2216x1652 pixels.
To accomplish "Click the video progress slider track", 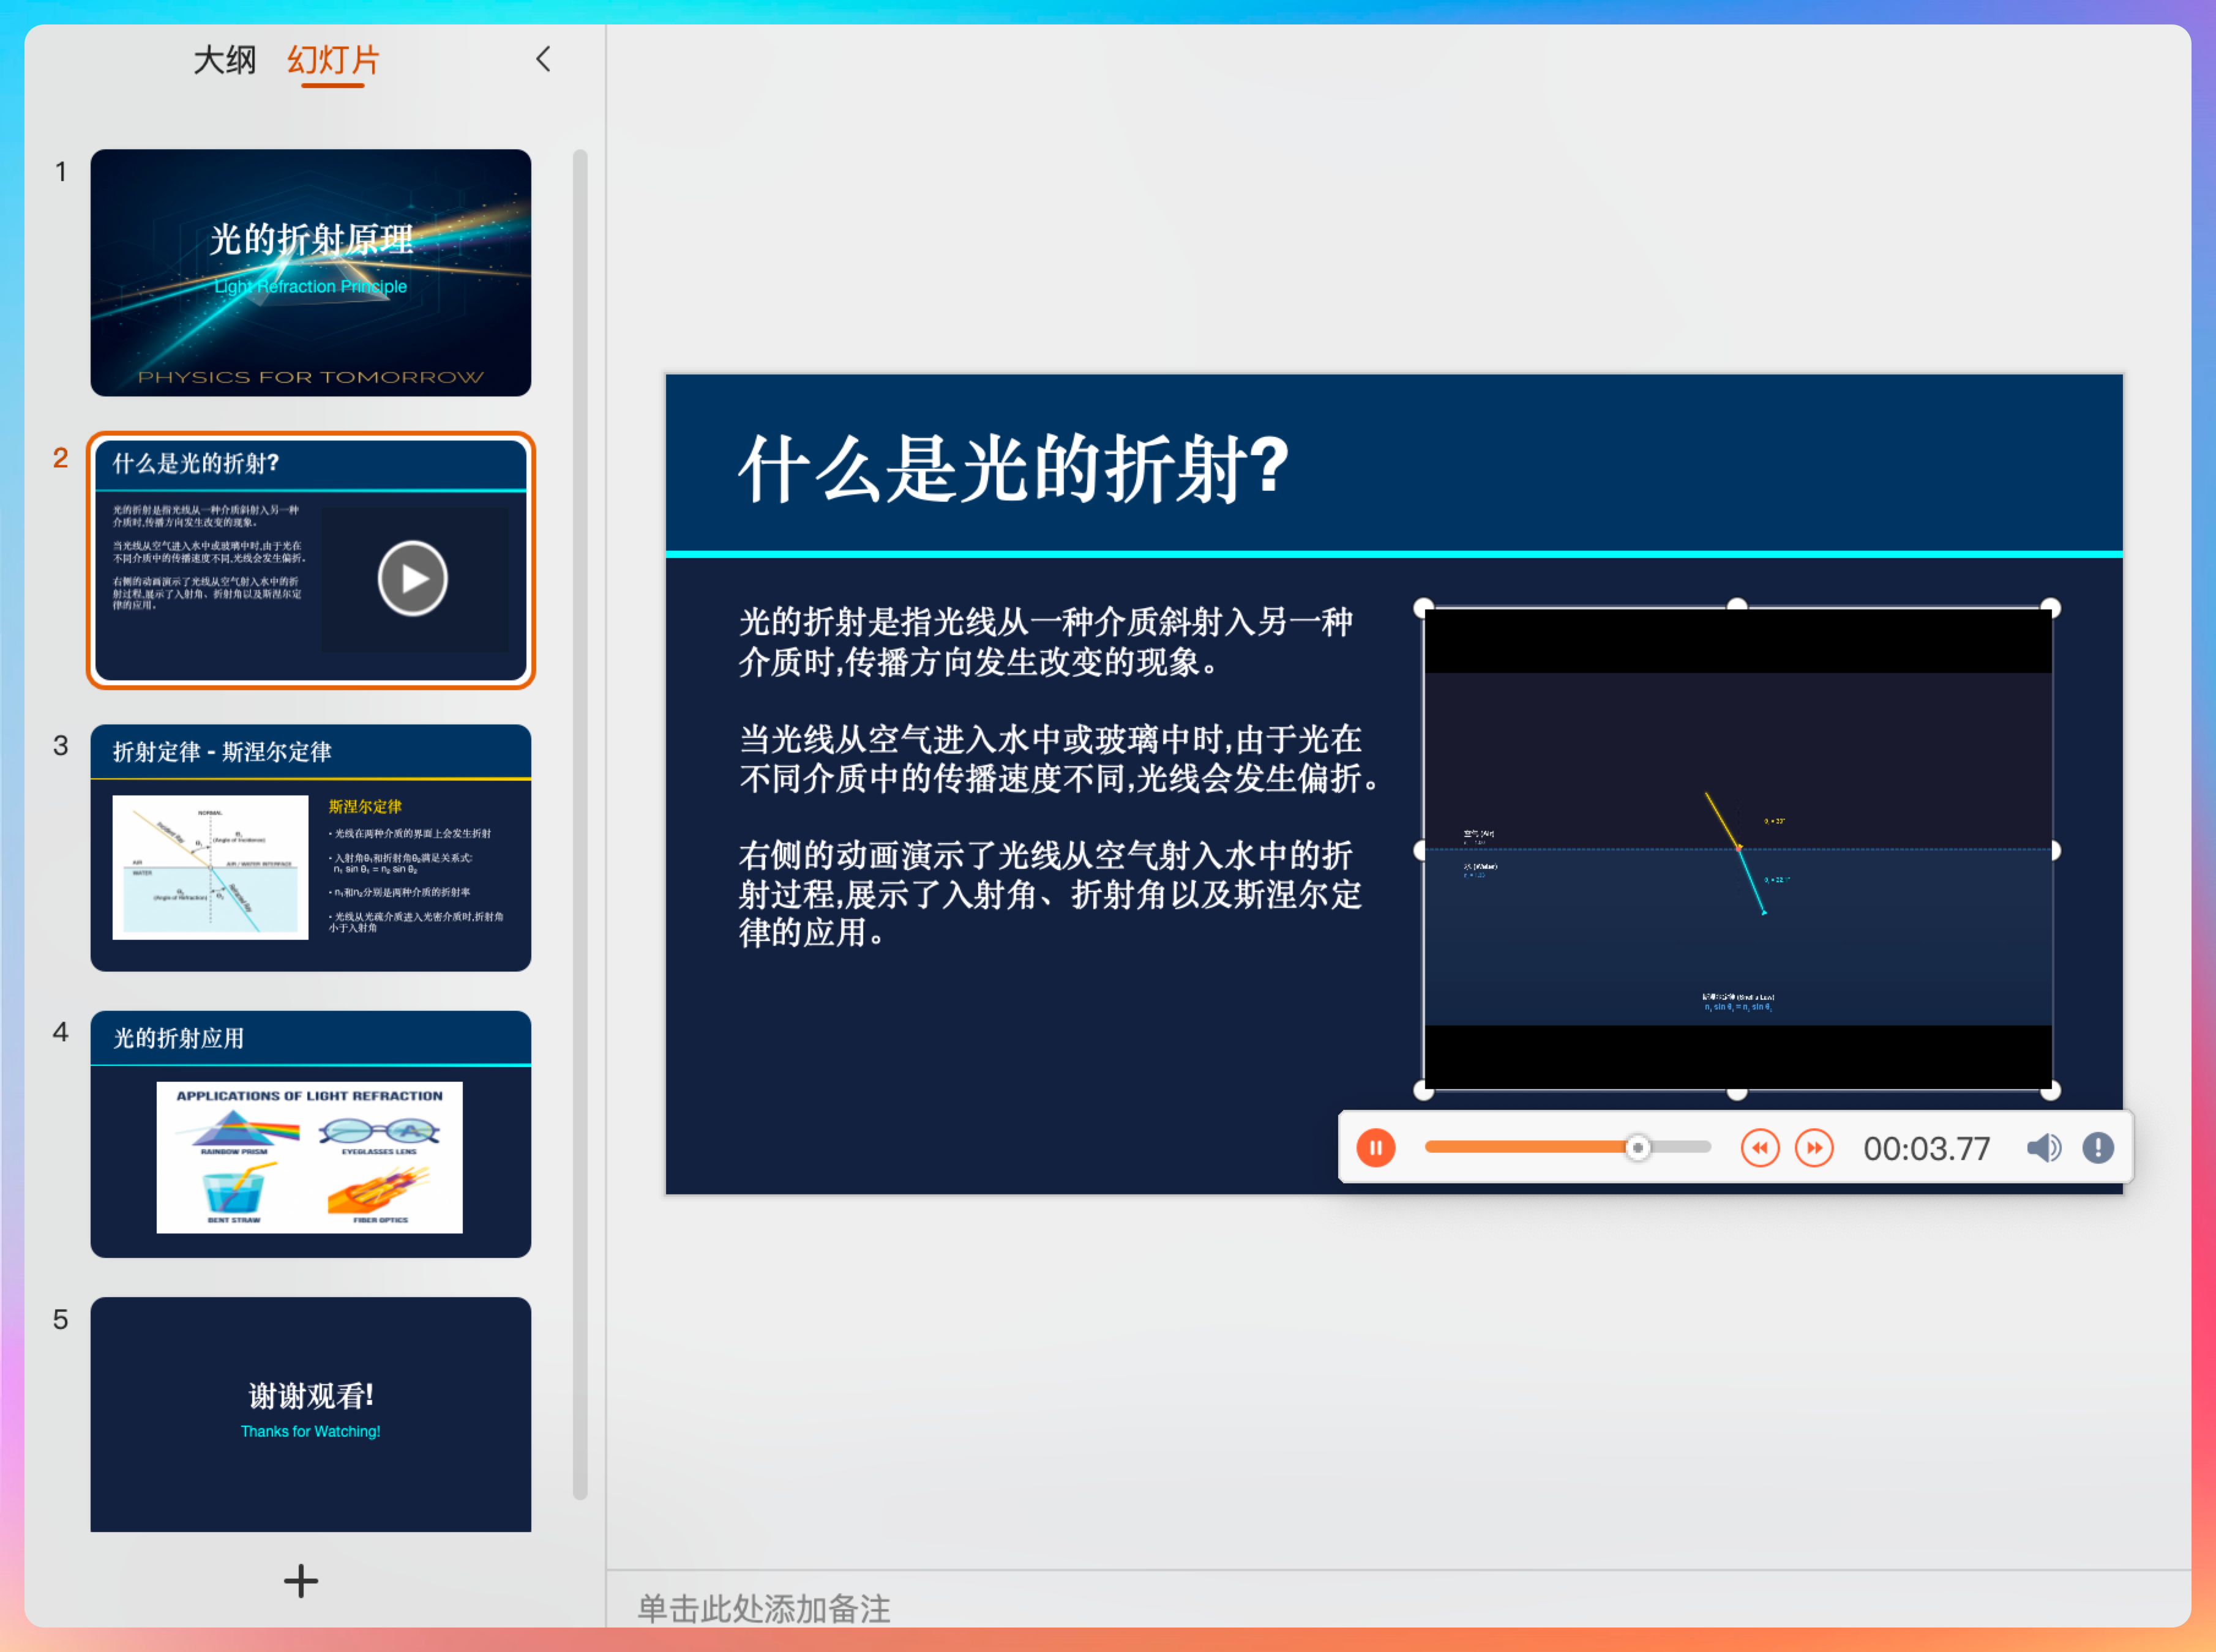I will pyautogui.click(x=1568, y=1148).
